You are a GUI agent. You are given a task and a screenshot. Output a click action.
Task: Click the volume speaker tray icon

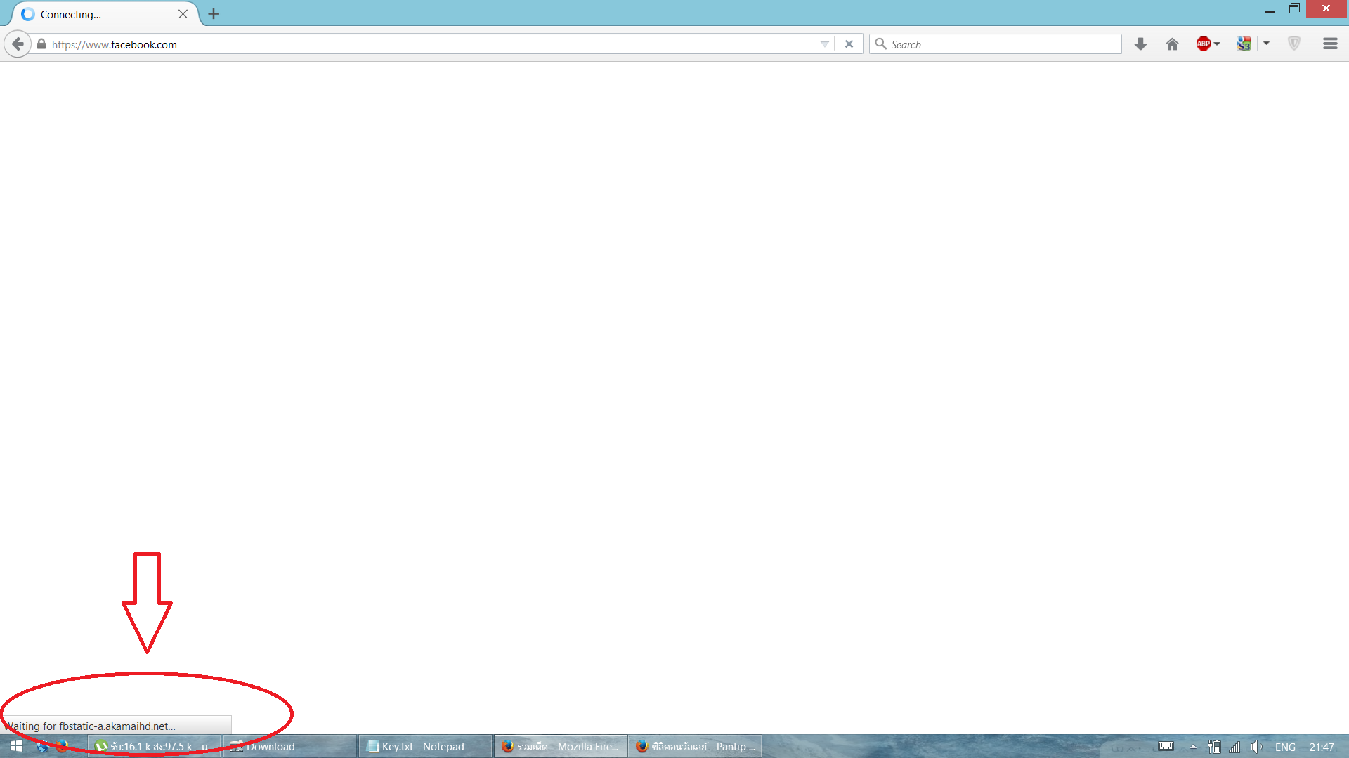[1256, 747]
